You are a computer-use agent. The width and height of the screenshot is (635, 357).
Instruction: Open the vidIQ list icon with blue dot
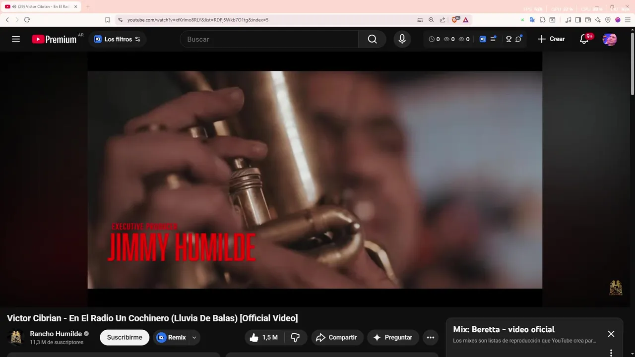(493, 39)
